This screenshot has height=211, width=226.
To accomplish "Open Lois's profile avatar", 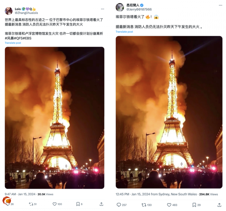I will point(9,11).
